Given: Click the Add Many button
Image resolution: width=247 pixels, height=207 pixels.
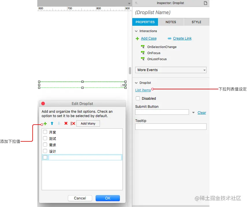Looking at the screenshot, I should (88, 123).
